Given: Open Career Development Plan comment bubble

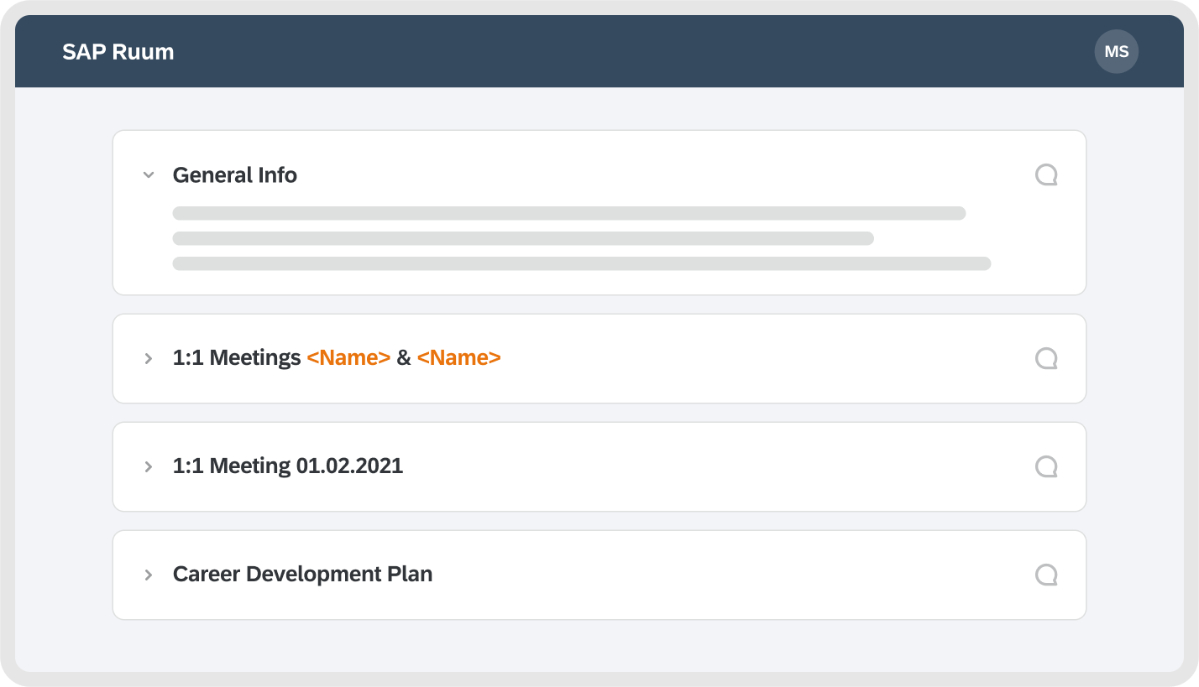Looking at the screenshot, I should tap(1045, 575).
